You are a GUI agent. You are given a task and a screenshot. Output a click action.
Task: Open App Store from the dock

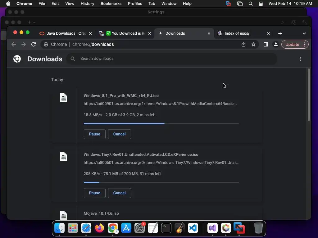[126, 228]
